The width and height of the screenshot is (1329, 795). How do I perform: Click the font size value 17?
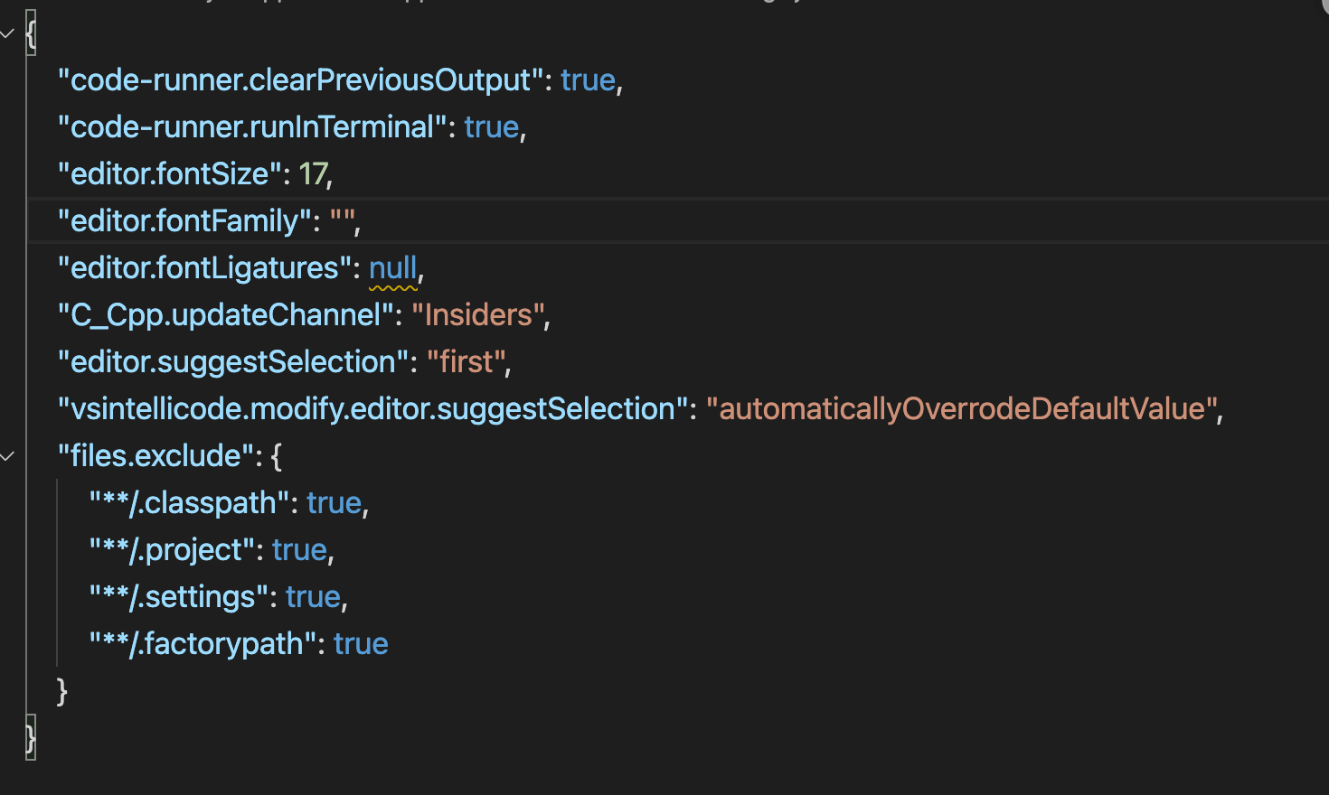click(313, 173)
